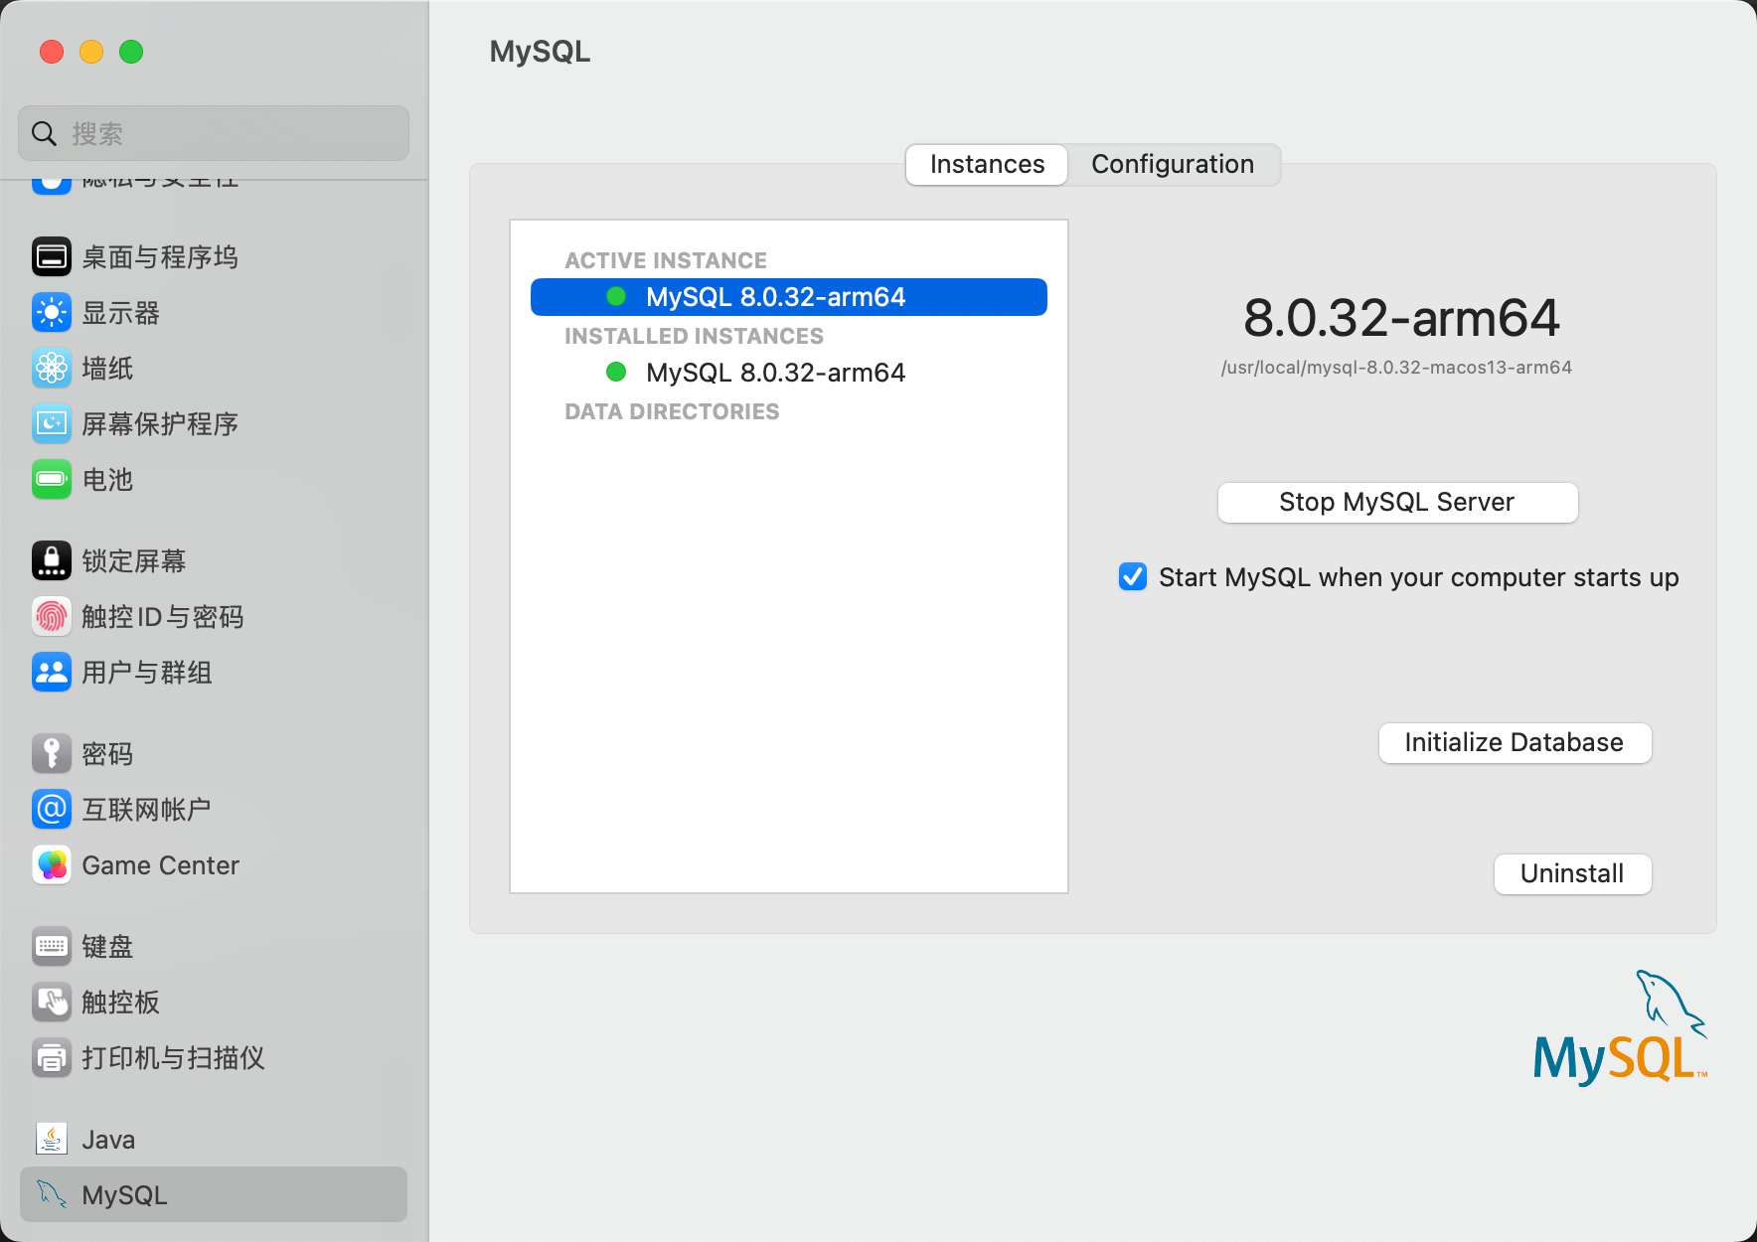This screenshot has width=1757, height=1242.
Task: Click green status dot under Installed Instances
Action: pos(616,372)
